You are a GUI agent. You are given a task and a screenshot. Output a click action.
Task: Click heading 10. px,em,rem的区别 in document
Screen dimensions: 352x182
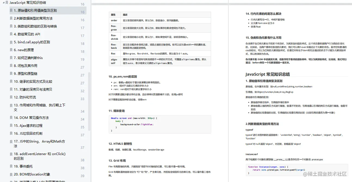(123, 77)
